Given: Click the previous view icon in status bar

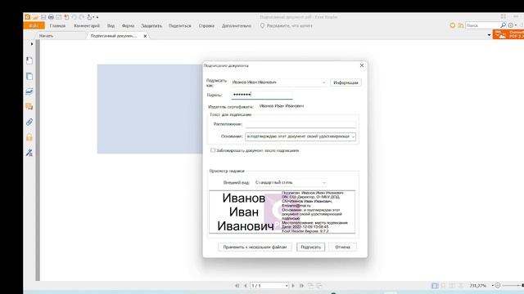Looking at the screenshot, I should [x=310, y=286].
